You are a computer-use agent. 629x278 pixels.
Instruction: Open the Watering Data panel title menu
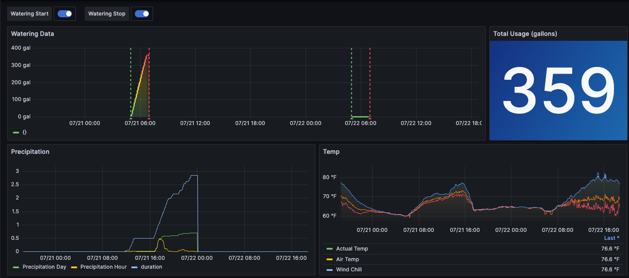pyautogui.click(x=32, y=34)
